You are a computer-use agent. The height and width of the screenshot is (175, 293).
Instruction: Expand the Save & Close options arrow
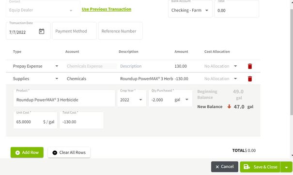pyautogui.click(x=286, y=167)
